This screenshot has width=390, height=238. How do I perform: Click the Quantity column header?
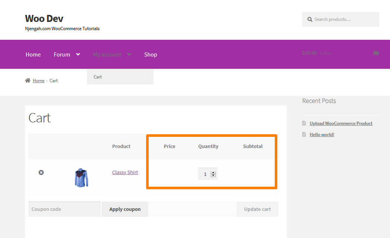coord(208,147)
